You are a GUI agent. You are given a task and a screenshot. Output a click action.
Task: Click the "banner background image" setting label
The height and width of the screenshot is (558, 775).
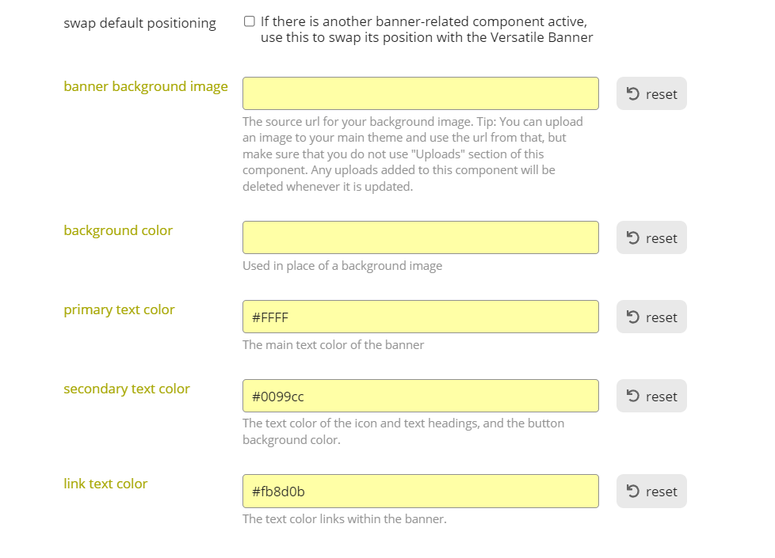tap(146, 86)
